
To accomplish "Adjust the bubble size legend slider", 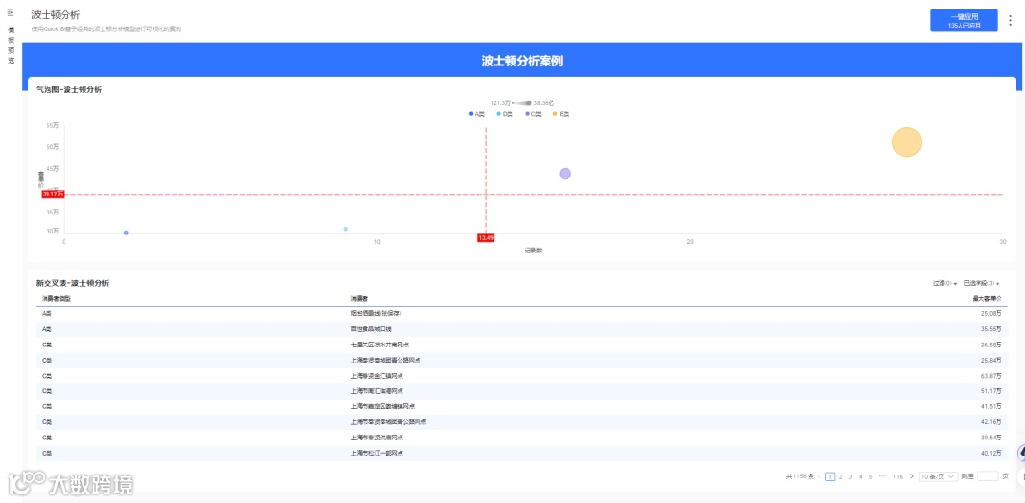I will tap(522, 102).
